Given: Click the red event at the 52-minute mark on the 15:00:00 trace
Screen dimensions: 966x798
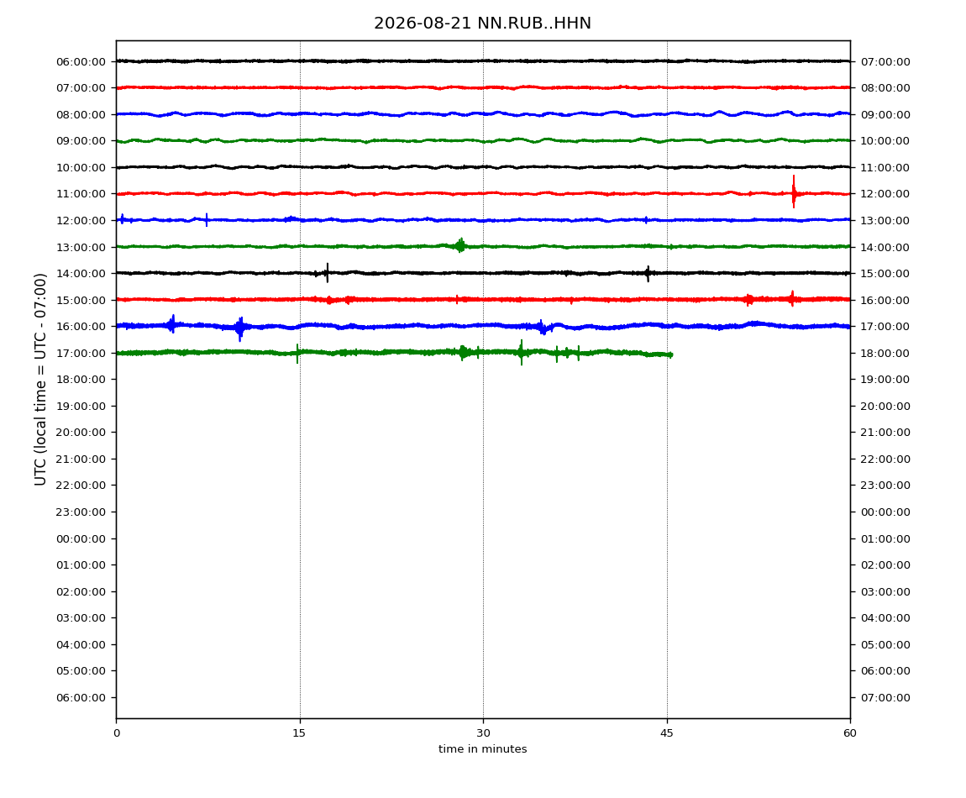Looking at the screenshot, I should (748, 300).
